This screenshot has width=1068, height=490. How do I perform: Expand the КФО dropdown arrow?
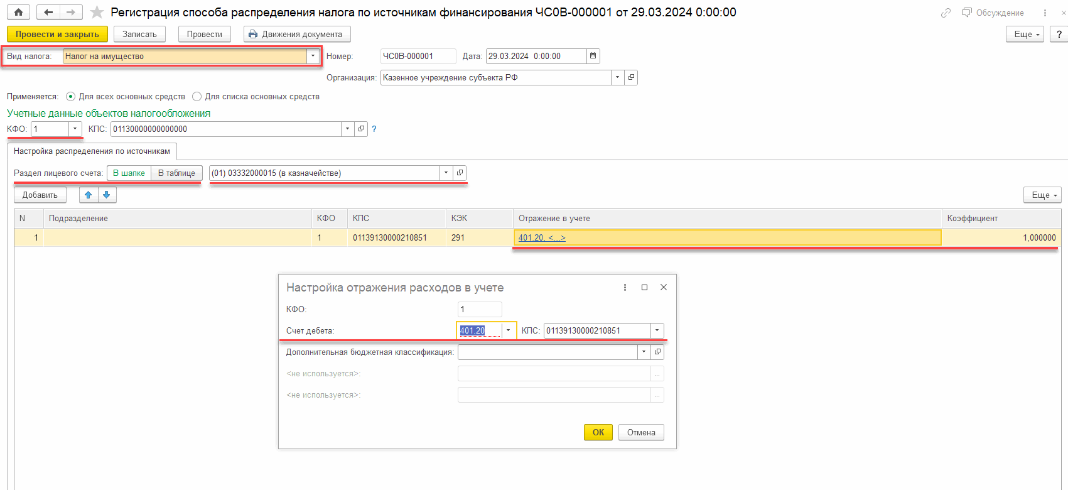tap(75, 129)
